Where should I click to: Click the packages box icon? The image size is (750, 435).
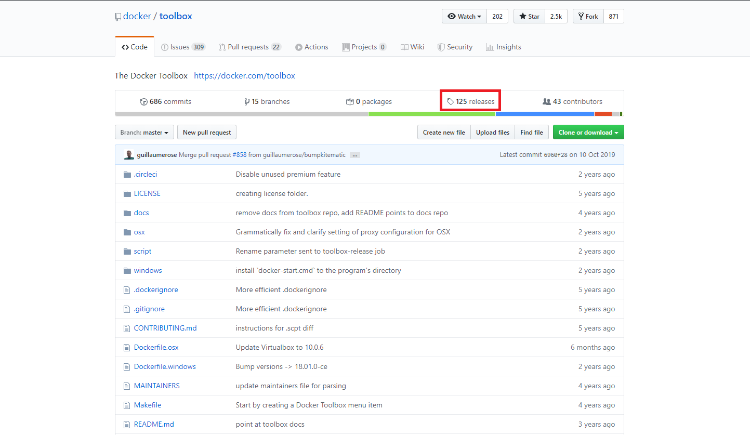coord(350,102)
